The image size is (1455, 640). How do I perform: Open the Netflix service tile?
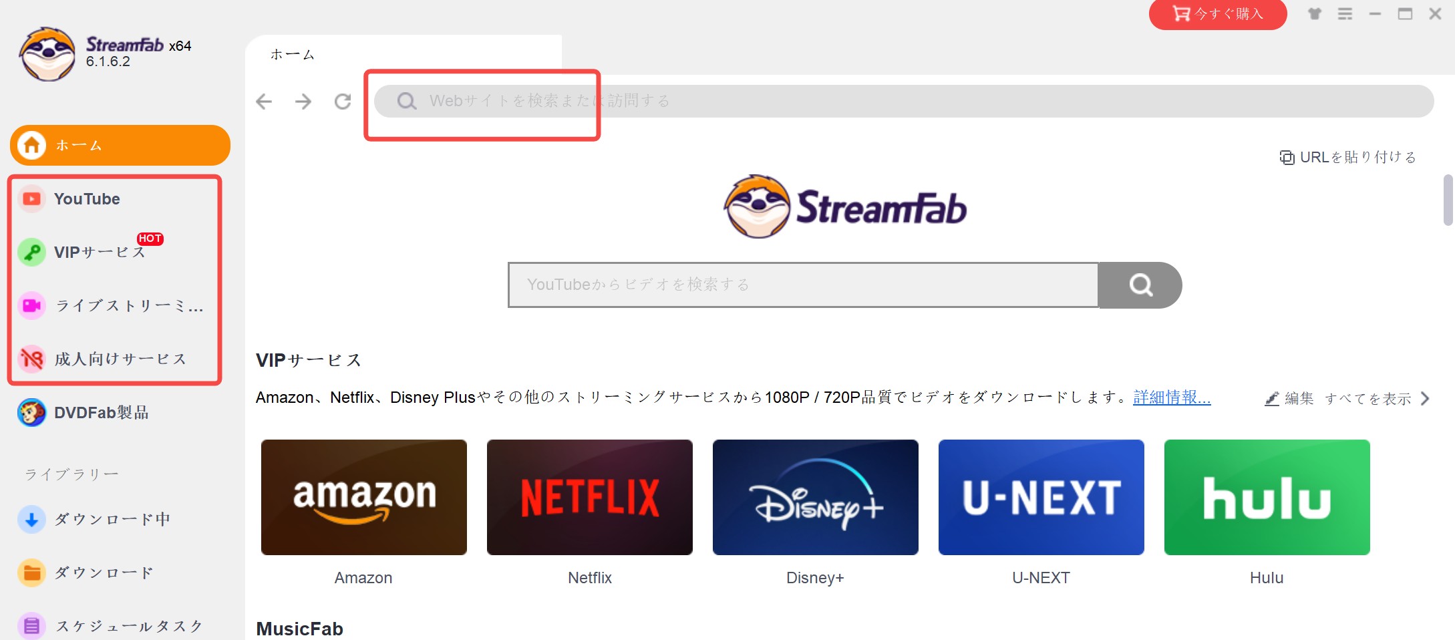tap(590, 497)
